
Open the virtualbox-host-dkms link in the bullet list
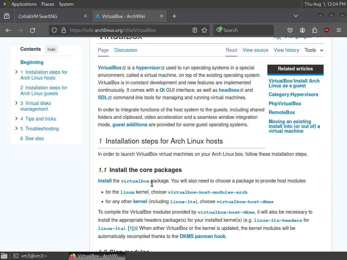pos(245,202)
